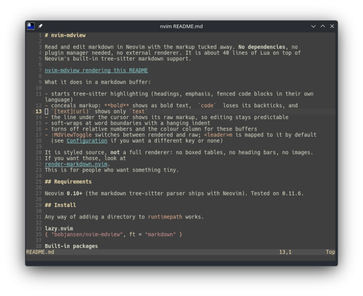Click the bold word 'not' in line 20
This screenshot has height=296, width=363.
click(115, 152)
